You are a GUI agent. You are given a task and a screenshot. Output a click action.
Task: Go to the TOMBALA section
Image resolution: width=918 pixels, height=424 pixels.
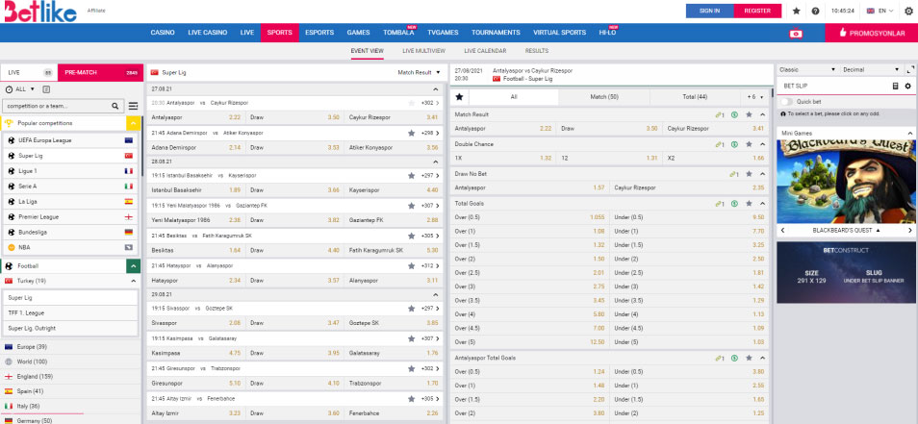pos(398,33)
